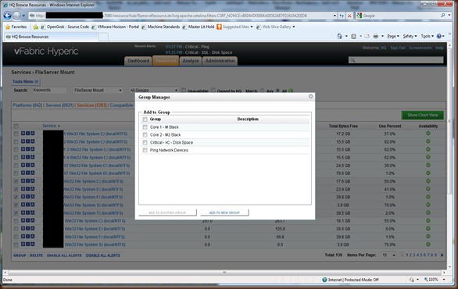This screenshot has width=458, height=289.
Task: Click the Home icon in command bar
Action: (339, 36)
